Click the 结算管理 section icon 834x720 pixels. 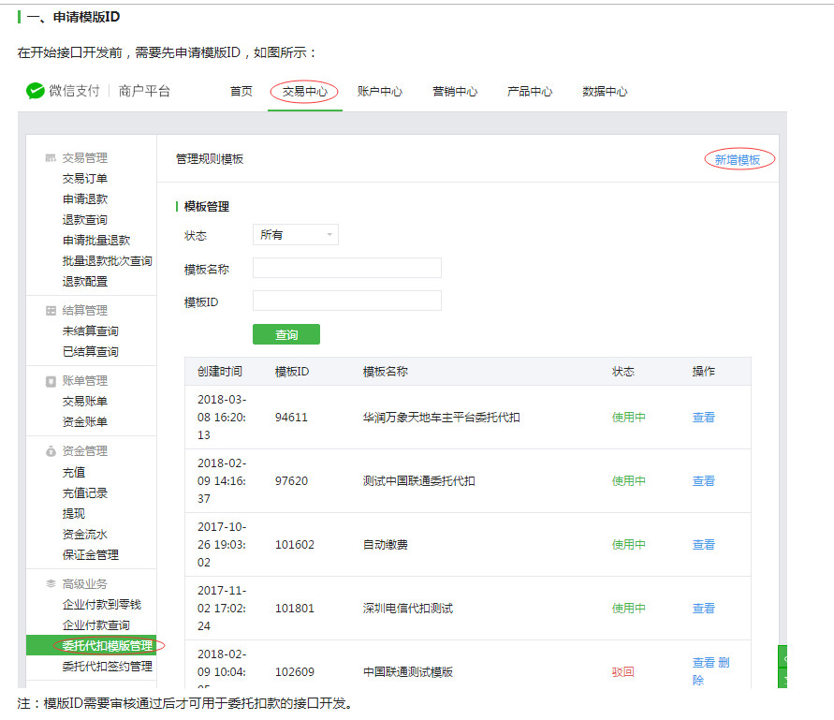point(51,311)
